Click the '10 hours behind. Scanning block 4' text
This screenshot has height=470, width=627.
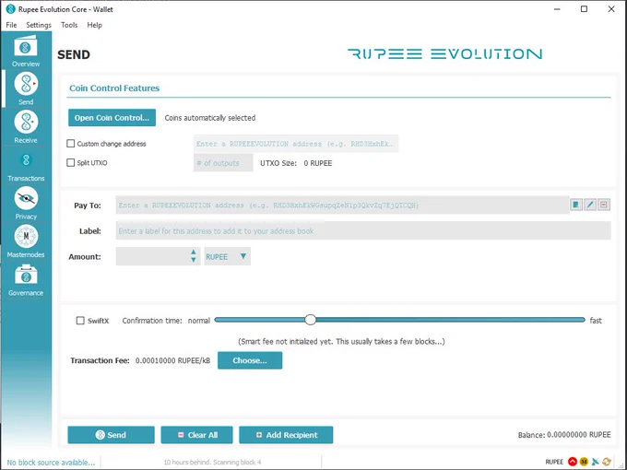coord(212,463)
